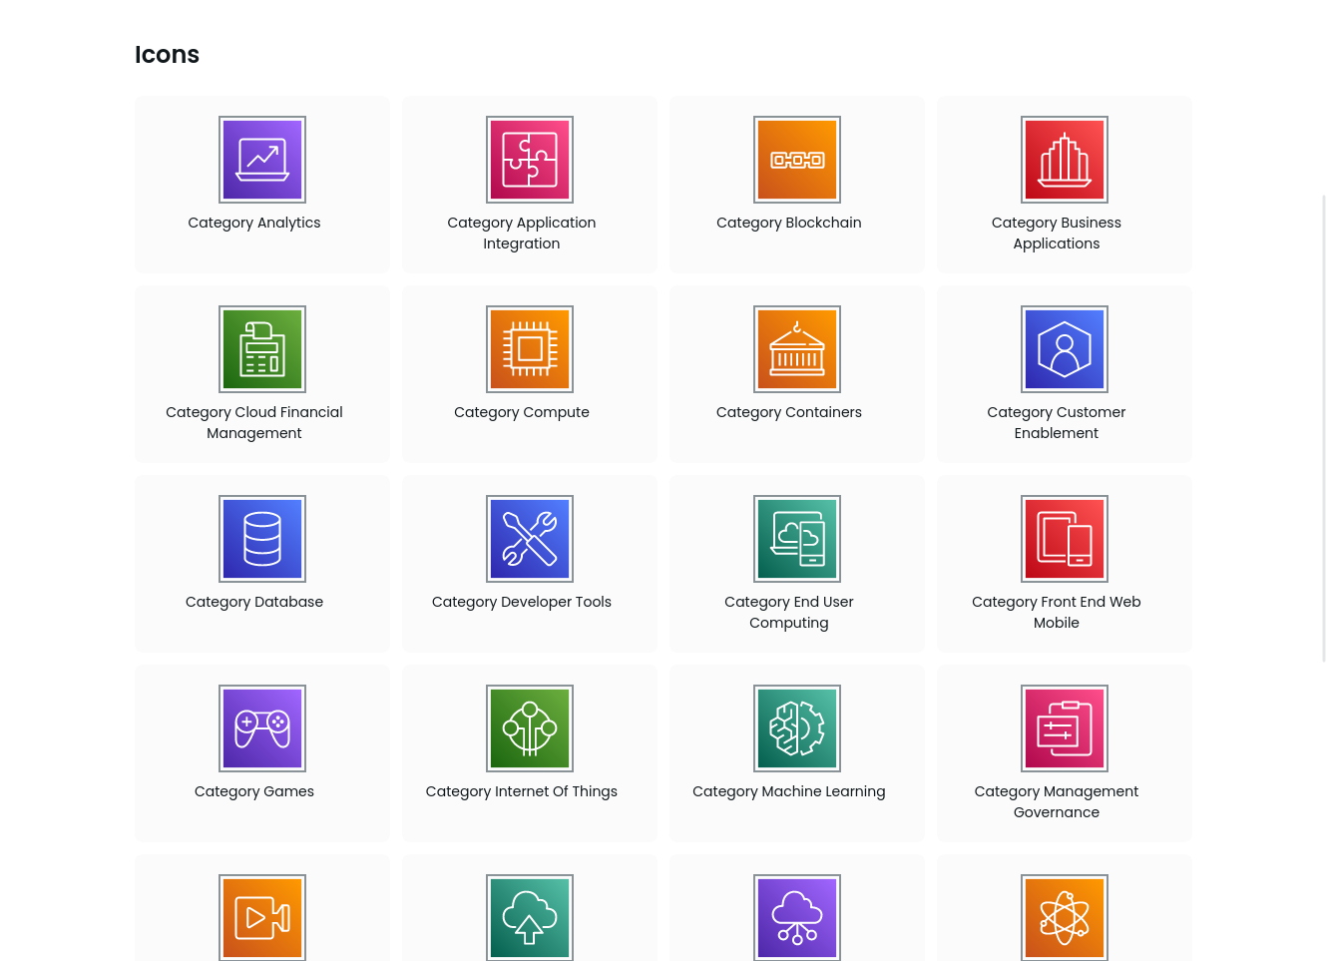Click the "Category Machine Learning" label

click(x=789, y=791)
